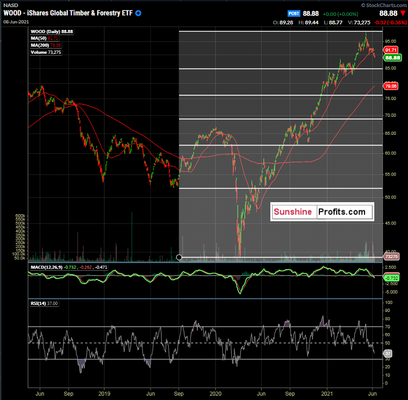Click the red 91.71 price axis tag
This screenshot has width=408, height=400.
391,50
